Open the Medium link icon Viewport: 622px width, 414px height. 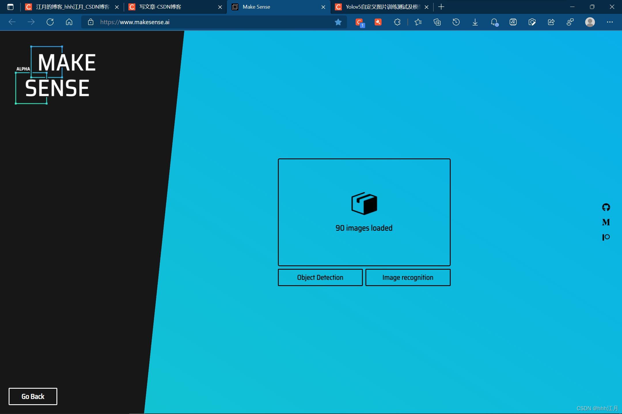pyautogui.click(x=606, y=222)
